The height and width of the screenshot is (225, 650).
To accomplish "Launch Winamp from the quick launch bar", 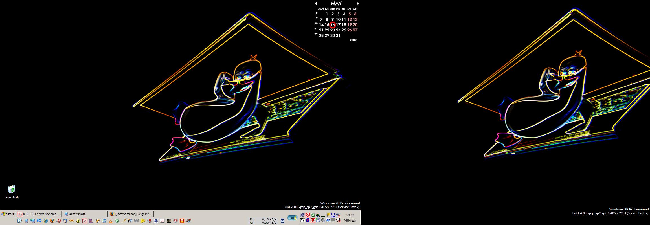I will click(x=97, y=221).
